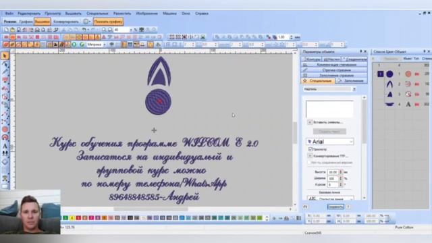Open the Изображение menu
This screenshot has height=243, width=432.
pos(147,13)
